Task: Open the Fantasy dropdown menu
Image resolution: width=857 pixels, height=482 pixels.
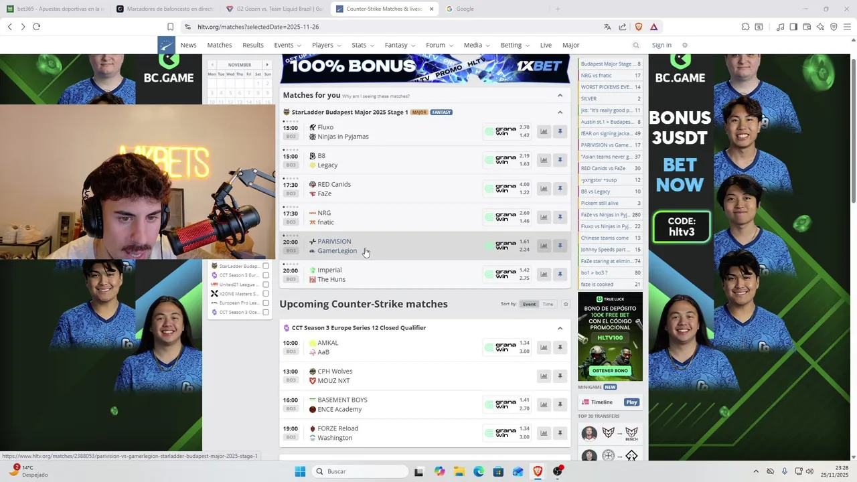Action: 399,45
